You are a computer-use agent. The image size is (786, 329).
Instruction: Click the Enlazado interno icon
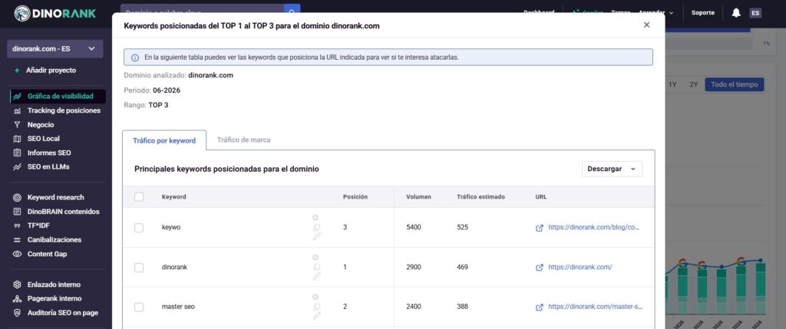17,285
